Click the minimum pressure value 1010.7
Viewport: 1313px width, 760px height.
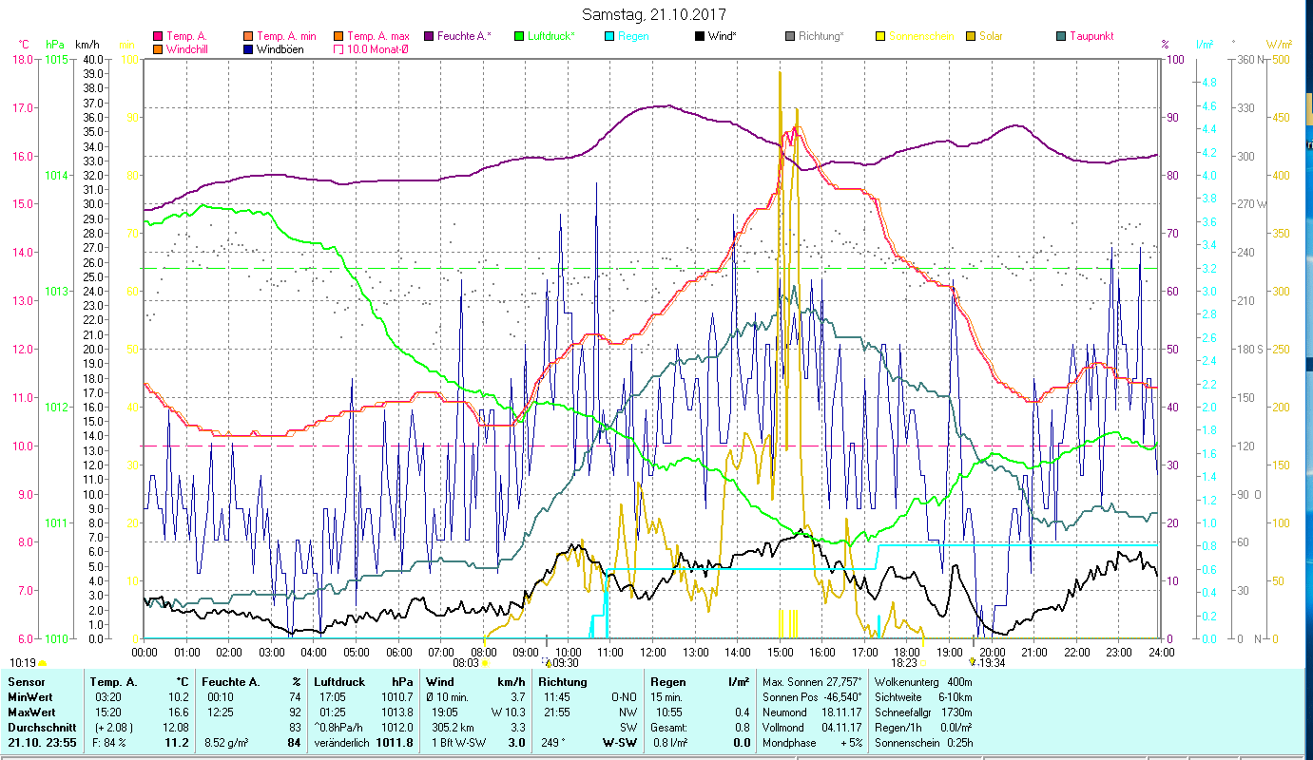(396, 697)
